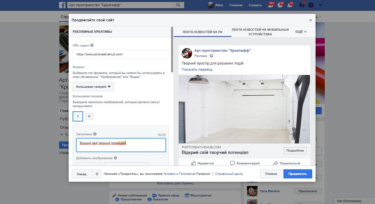The height and width of the screenshot is (204, 375).
Task: Click the Поделиться share icon
Action: click(x=276, y=163)
